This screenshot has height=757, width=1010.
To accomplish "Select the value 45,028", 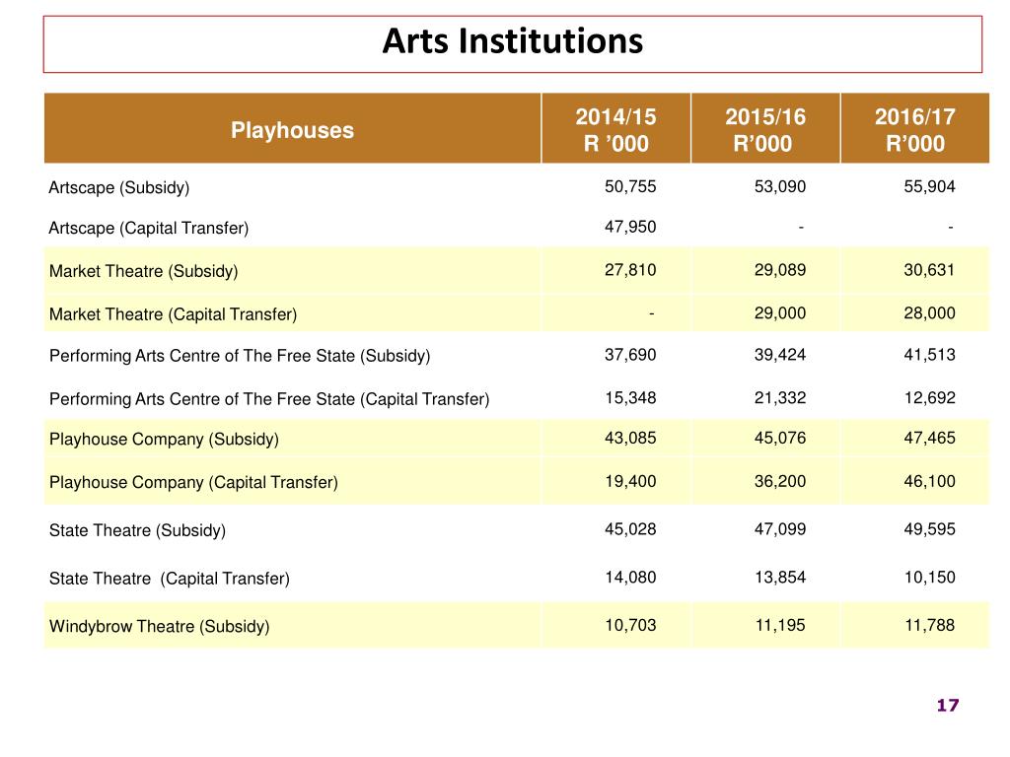I will pos(630,529).
